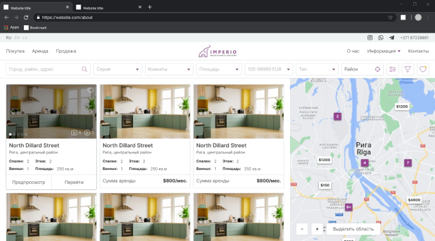
Task: Click the locate target icon in Район field
Action: (377, 69)
